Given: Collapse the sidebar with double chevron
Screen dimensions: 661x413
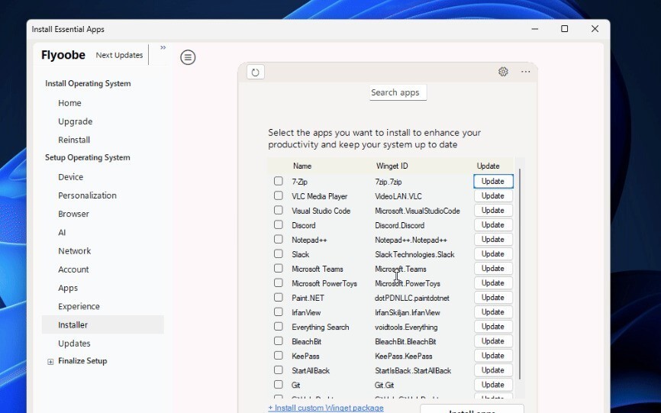Looking at the screenshot, I should point(163,47).
